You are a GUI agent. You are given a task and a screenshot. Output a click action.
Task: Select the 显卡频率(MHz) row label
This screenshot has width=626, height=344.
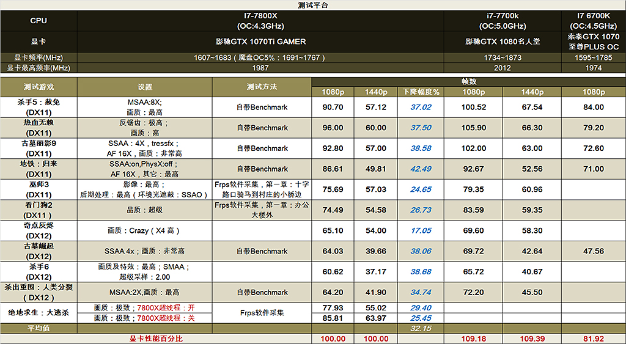(x=39, y=57)
